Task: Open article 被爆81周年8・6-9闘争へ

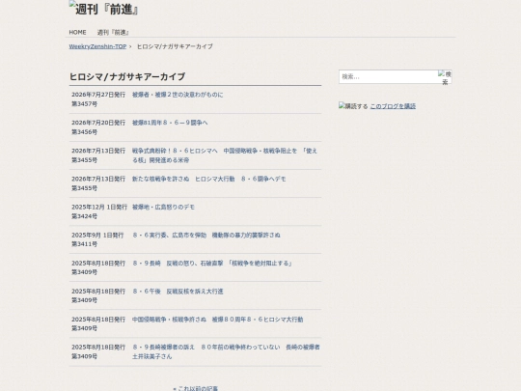Action: coord(170,123)
